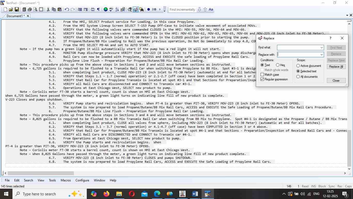Toggle match case Aa in search bar

(211, 10)
